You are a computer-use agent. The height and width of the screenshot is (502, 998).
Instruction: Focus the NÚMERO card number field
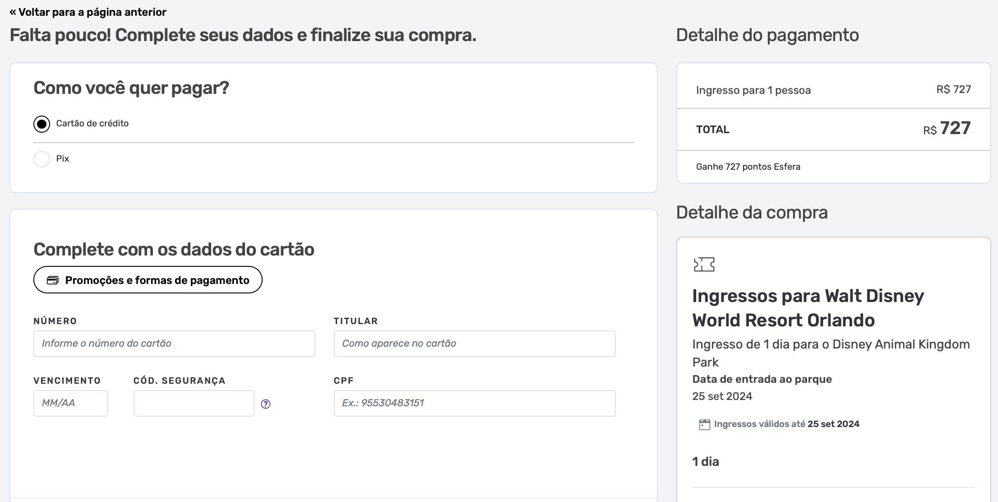(174, 344)
